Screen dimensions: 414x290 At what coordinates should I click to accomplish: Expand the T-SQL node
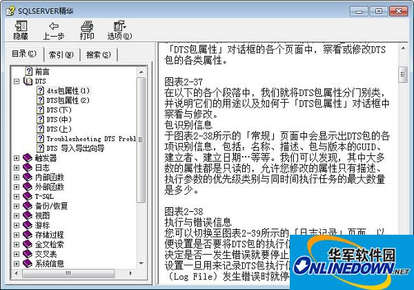[17, 197]
